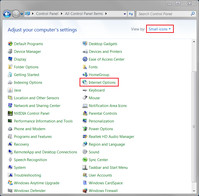Screen dimensions: 199x196
Task: Open the Recovery link
Action: [x=21, y=144]
